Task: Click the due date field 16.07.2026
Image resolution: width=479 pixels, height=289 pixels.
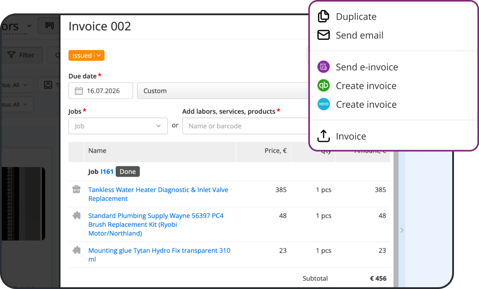Action: (x=101, y=90)
